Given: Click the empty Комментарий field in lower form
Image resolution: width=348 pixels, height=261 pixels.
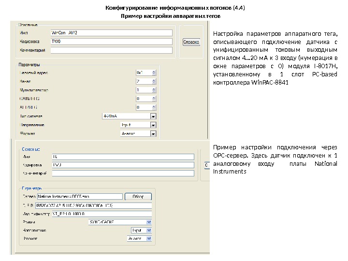Looking at the screenshot, I should [x=123, y=173].
